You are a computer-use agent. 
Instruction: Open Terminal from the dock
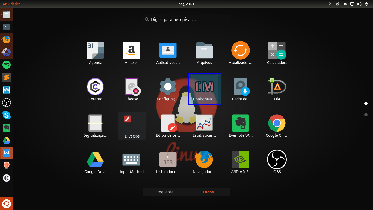click(x=7, y=27)
